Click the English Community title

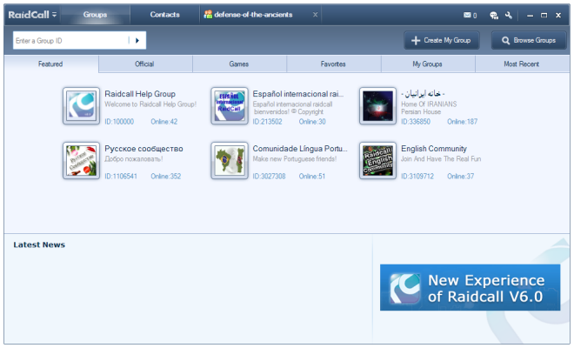(x=434, y=149)
